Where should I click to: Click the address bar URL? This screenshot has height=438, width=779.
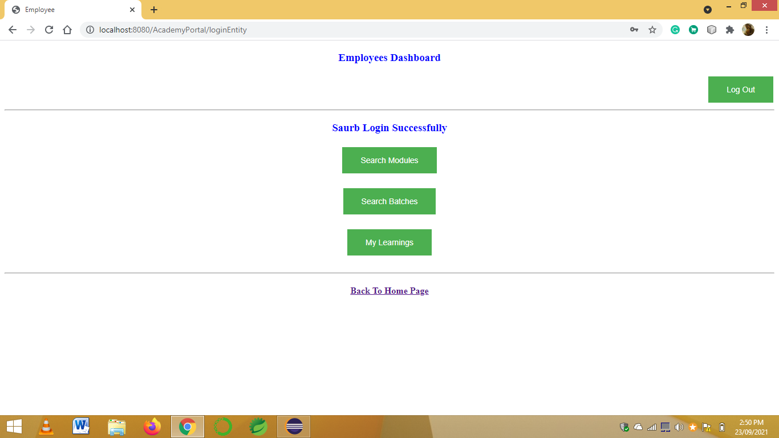173,30
